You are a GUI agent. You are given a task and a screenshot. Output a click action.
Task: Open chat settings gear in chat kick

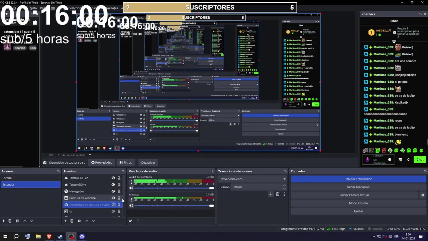point(408,160)
